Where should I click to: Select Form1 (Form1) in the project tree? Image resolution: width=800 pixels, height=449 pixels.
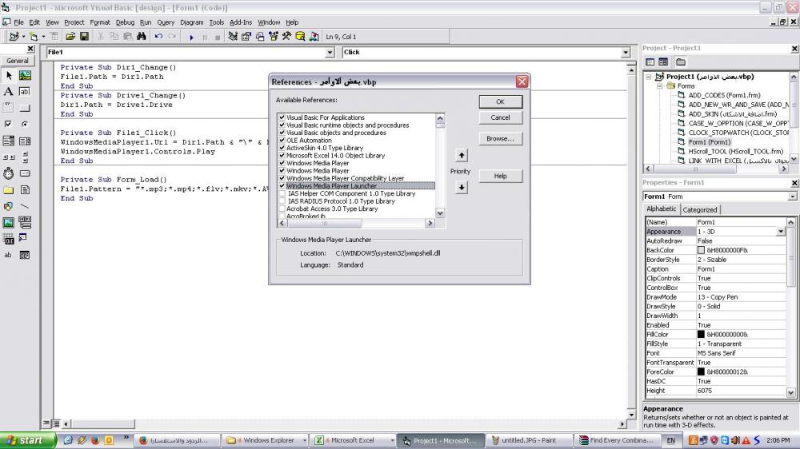(709, 142)
